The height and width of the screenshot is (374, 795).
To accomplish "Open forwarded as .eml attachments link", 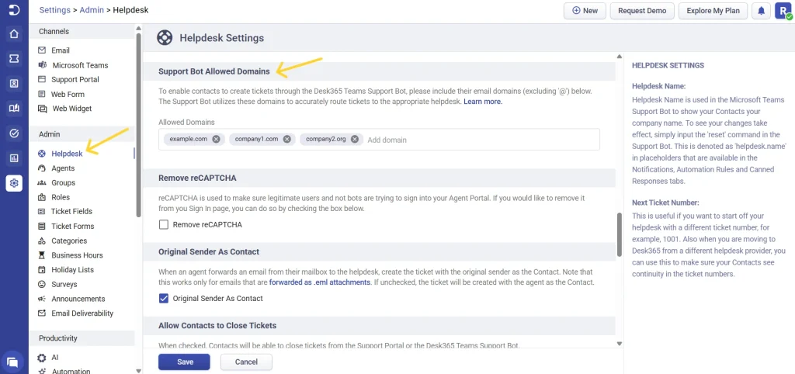I will [x=320, y=282].
